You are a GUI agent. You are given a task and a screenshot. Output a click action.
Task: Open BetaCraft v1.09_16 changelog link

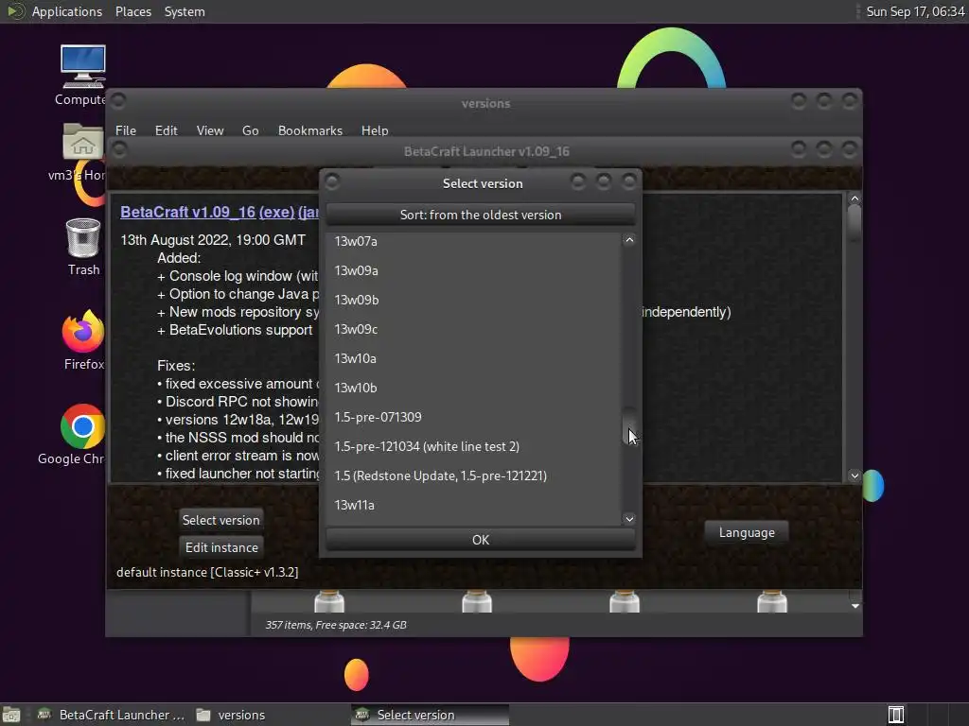click(188, 212)
